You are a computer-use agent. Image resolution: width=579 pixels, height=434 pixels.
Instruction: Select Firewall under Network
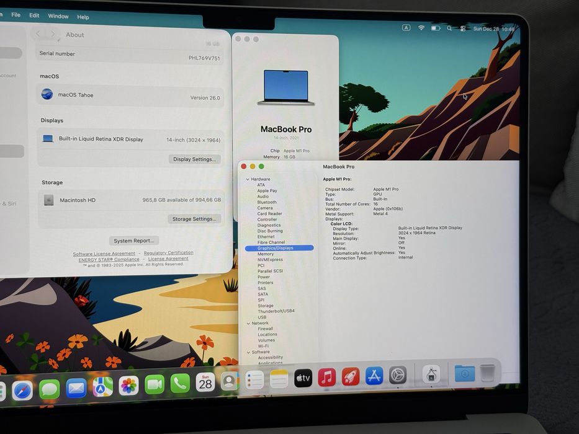pyautogui.click(x=266, y=329)
